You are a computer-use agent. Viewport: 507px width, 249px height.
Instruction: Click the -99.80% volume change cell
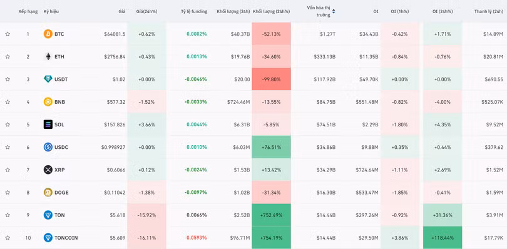tap(271, 79)
